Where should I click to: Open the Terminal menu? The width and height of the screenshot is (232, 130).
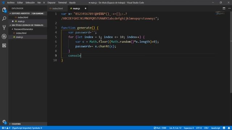tap(62, 3)
